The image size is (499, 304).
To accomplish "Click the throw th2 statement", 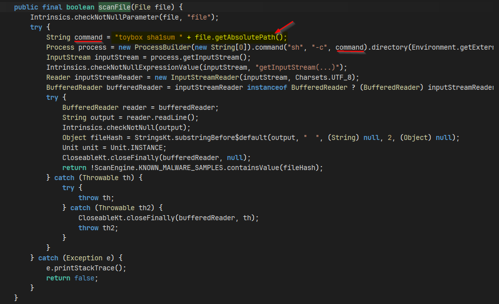I will [98, 228].
